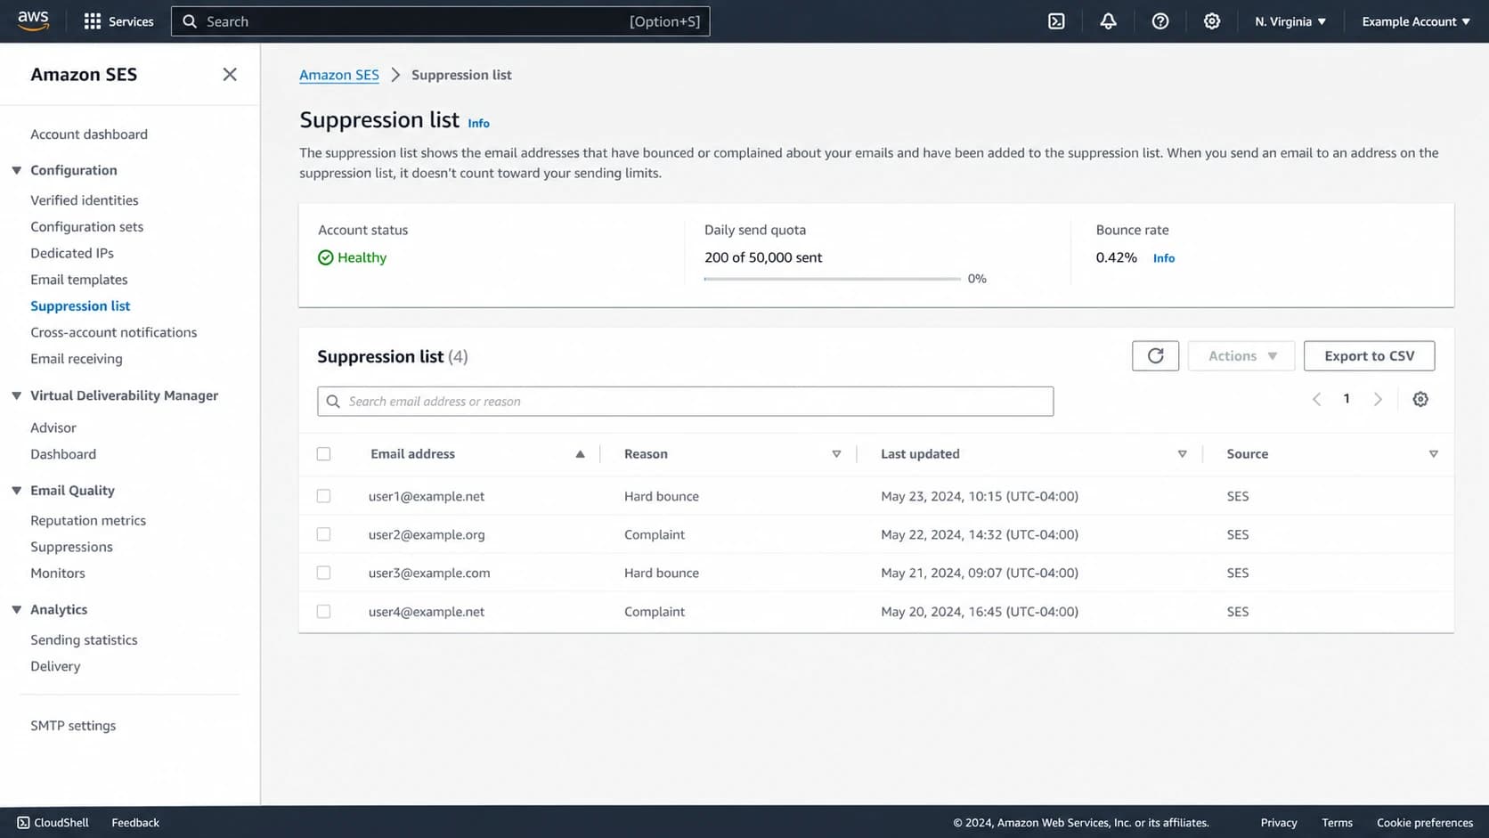The height and width of the screenshot is (838, 1489).
Task: Open Dashboard under Virtual Deliverability Manager
Action: [x=63, y=454]
